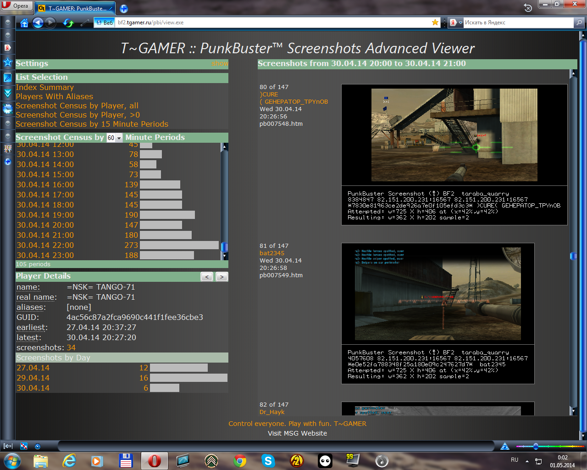This screenshot has height=470, width=587.
Task: Bookmark page with the star icon
Action: 435,22
